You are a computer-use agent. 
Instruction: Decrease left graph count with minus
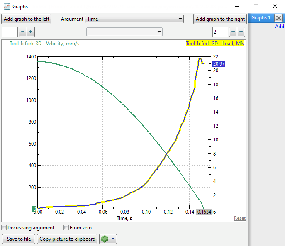pos(23,32)
